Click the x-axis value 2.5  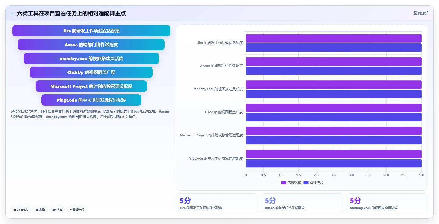tap(334, 175)
